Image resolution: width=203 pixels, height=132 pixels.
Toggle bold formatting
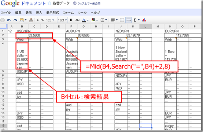[x=71, y=20]
